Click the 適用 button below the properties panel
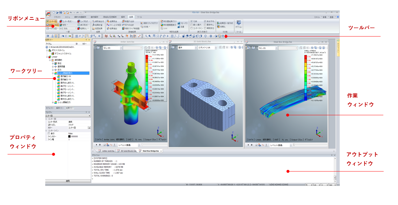398x205 pixels. (x=68, y=181)
